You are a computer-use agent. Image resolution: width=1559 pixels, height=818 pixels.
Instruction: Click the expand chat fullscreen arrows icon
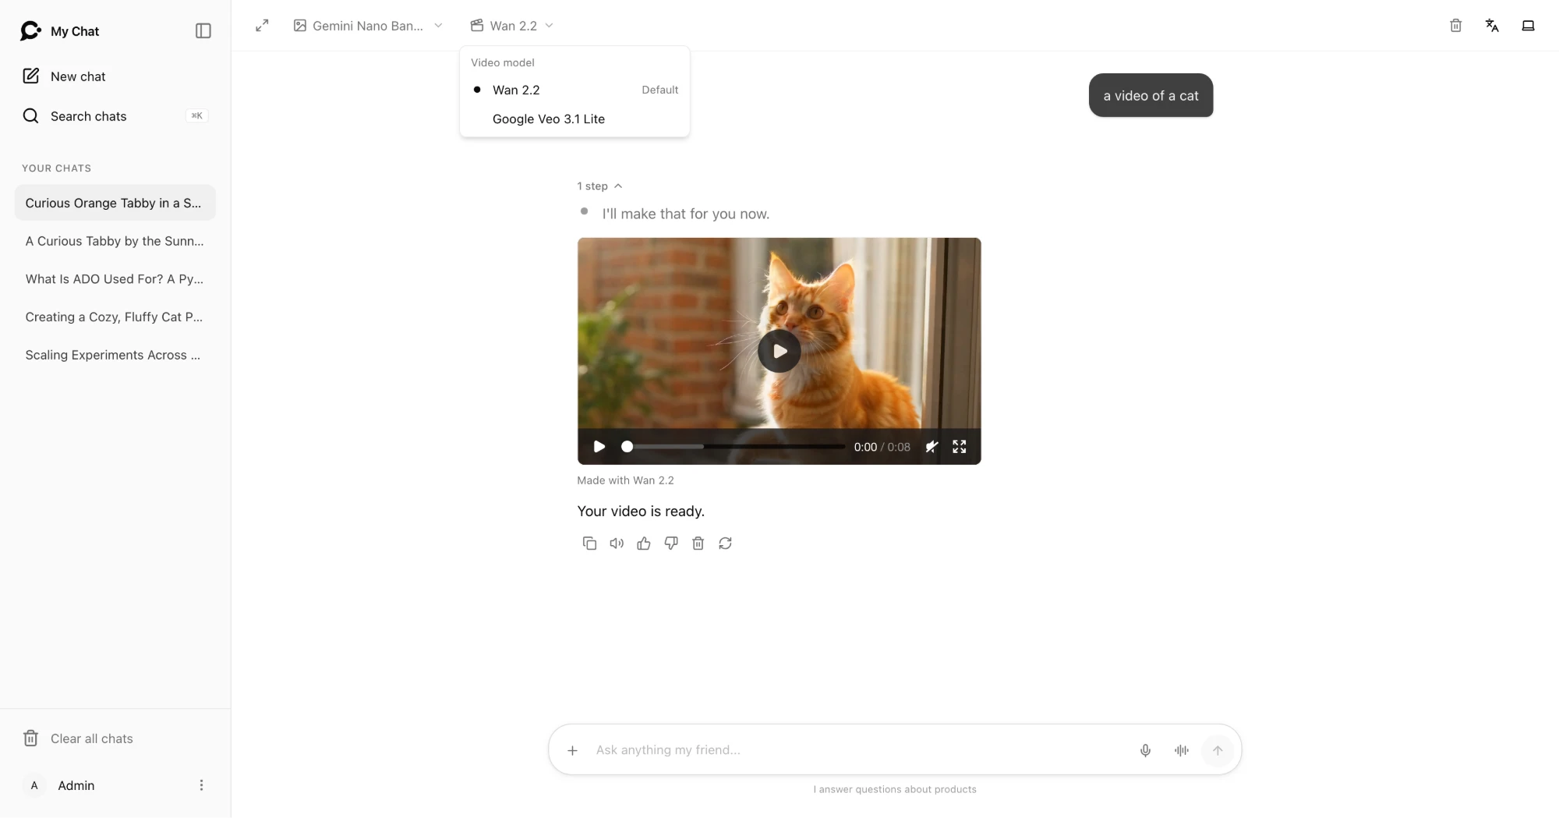tap(262, 26)
